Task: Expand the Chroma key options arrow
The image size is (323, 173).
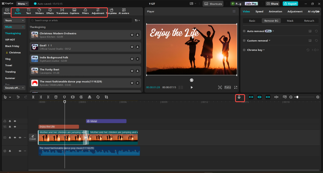Action: [264, 50]
